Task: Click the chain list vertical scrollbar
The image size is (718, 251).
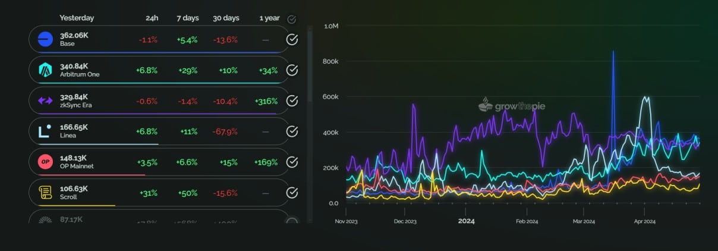Action: coord(309,65)
